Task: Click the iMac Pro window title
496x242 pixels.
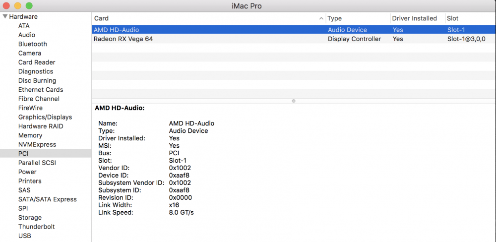Action: pyautogui.click(x=248, y=5)
